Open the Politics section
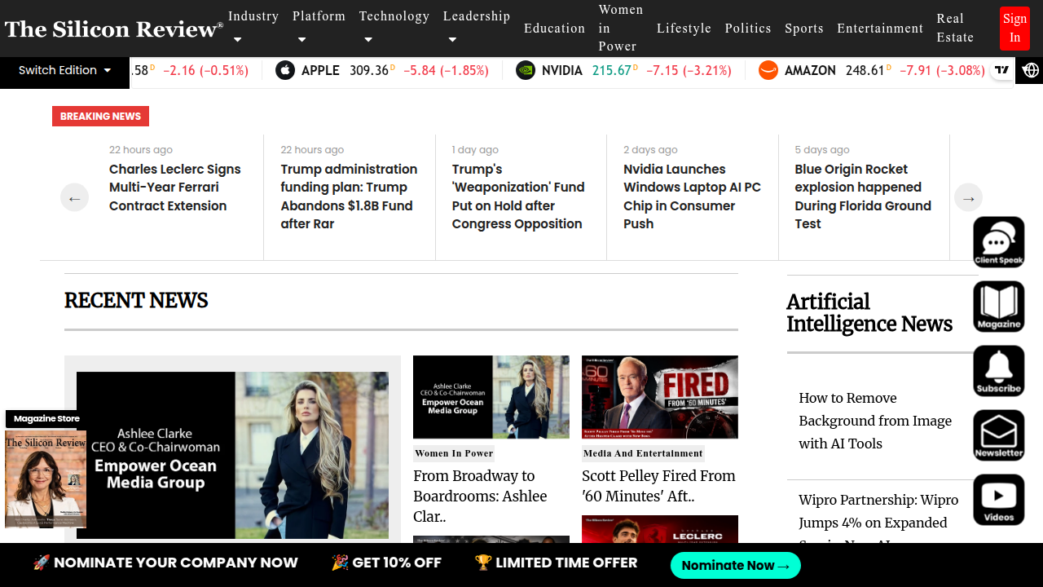The image size is (1043, 587). [748, 29]
